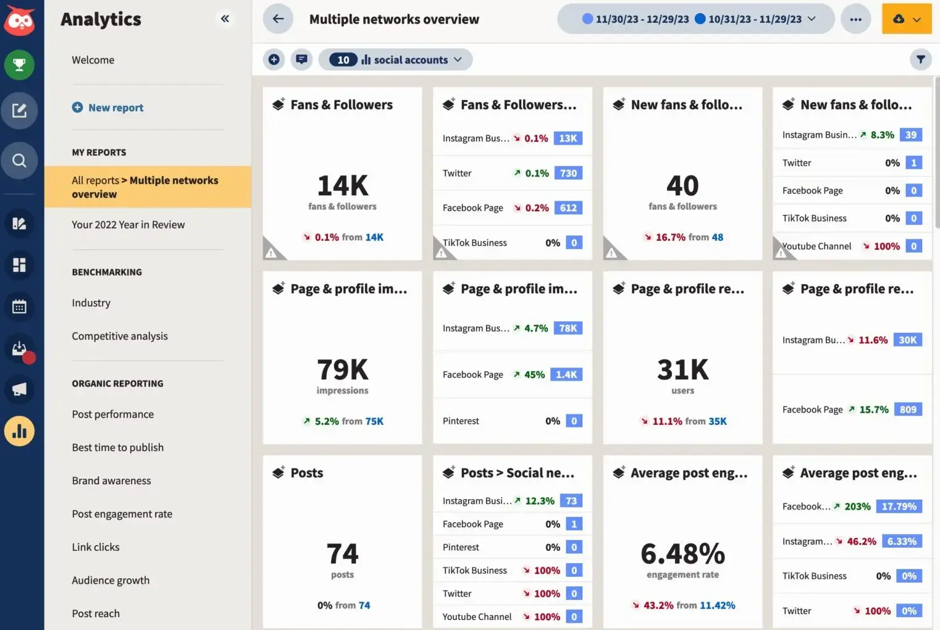Open the 10 social accounts dropdown
This screenshot has height=630, width=940.
tap(395, 59)
